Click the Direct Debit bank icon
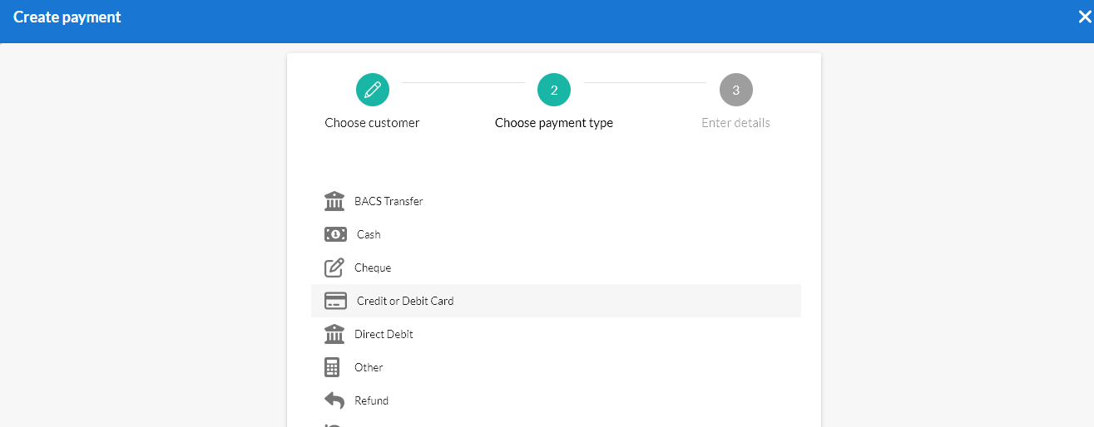Image resolution: width=1094 pixels, height=427 pixels. coord(334,334)
